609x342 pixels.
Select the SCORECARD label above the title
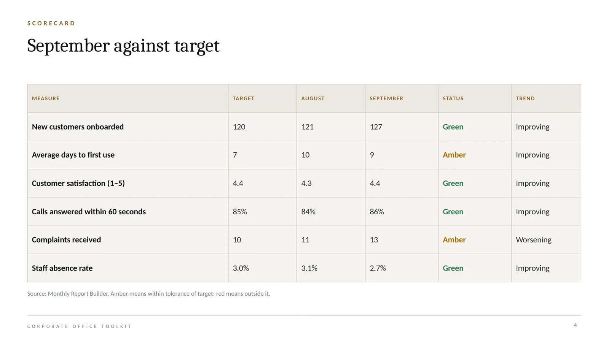click(51, 23)
